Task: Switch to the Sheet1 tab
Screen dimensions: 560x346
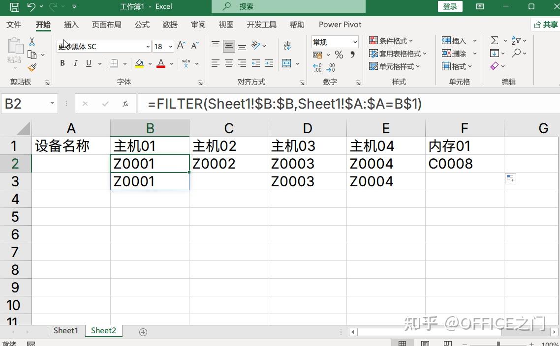Action: (66, 330)
